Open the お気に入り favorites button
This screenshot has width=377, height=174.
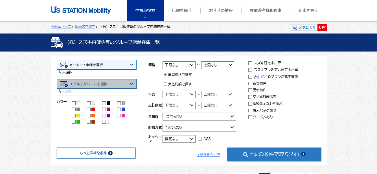point(304,28)
